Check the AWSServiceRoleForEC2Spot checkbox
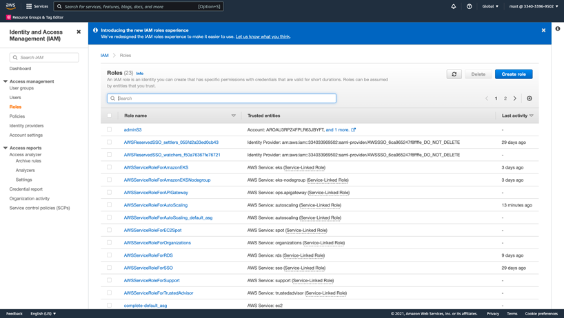The width and height of the screenshot is (564, 318). tap(110, 230)
